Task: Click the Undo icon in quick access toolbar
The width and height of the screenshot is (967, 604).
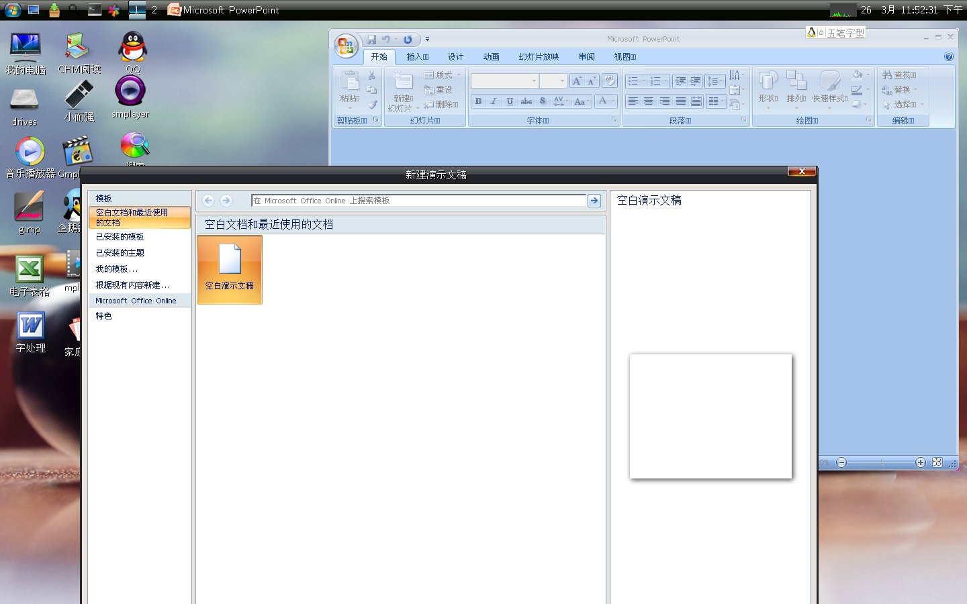Action: coord(386,40)
